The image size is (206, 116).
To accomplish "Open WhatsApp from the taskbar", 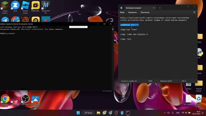I will [x=104, y=113].
